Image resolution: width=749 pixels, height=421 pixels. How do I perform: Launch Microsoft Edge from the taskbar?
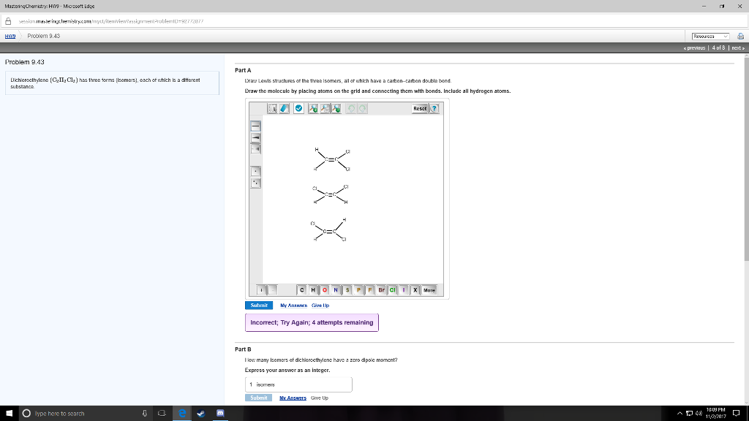click(x=182, y=413)
